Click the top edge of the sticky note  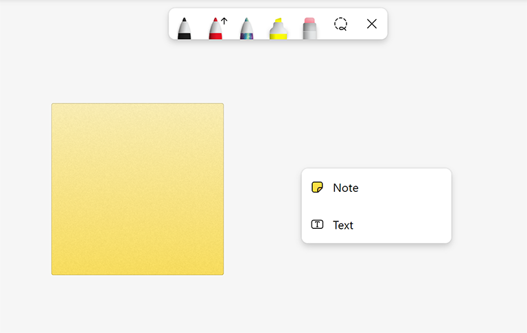(x=137, y=105)
